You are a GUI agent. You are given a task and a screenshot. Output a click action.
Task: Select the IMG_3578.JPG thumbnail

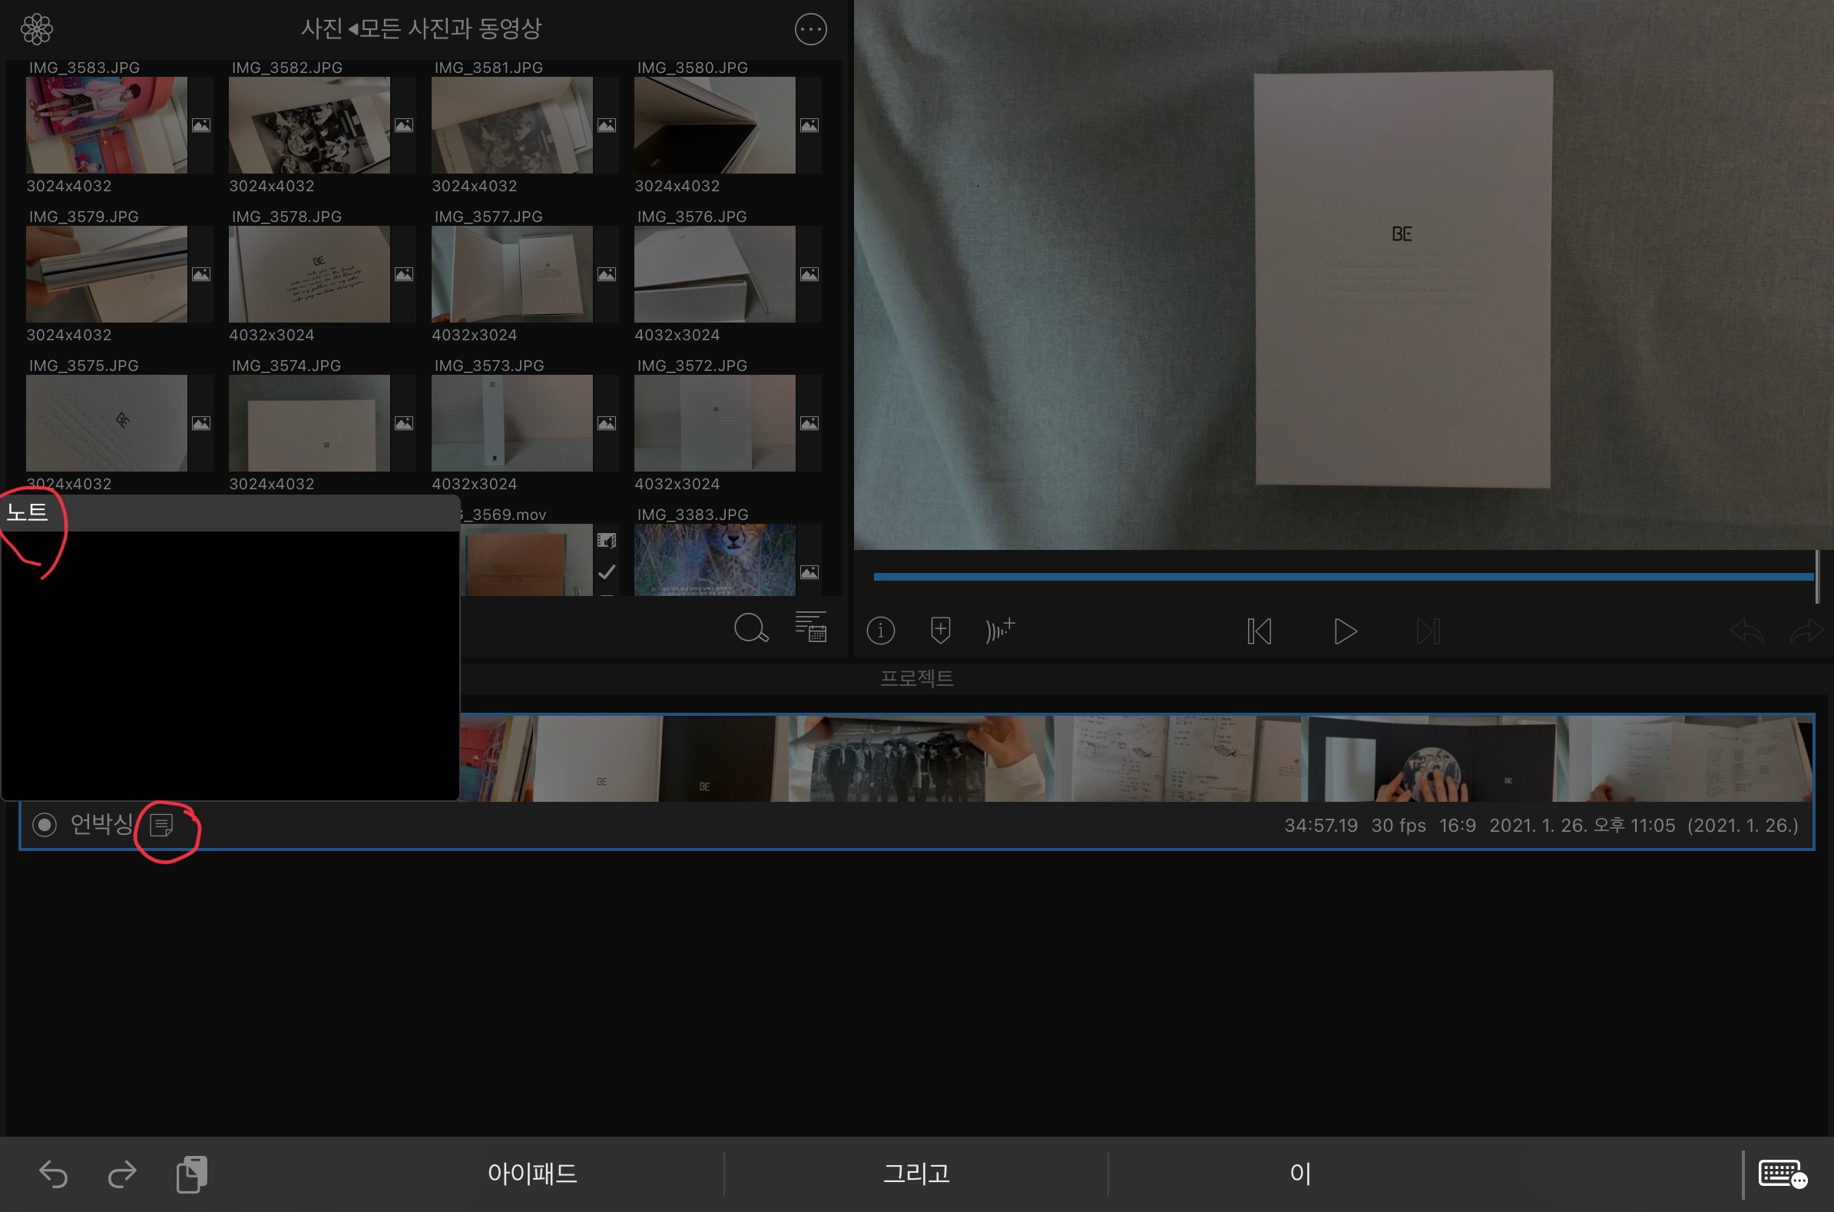[x=310, y=274]
